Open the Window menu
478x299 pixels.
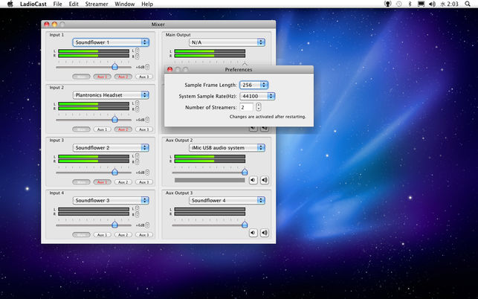pos(124,4)
